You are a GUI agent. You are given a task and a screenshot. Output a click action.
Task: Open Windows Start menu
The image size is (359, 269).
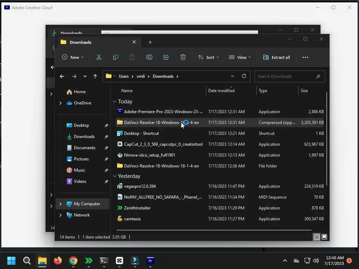[x=11, y=261]
